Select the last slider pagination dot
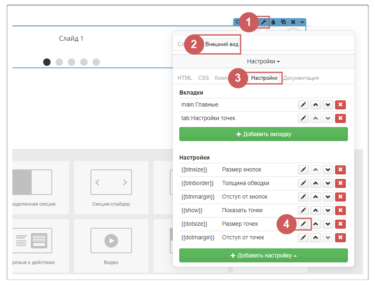This screenshot has height=285, width=375. tap(96, 62)
